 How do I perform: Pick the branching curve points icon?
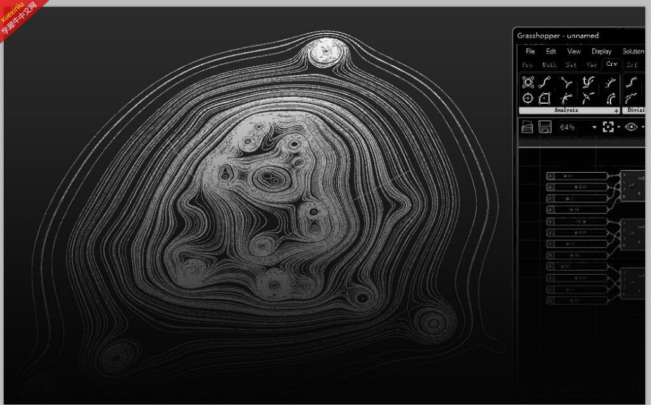[566, 82]
